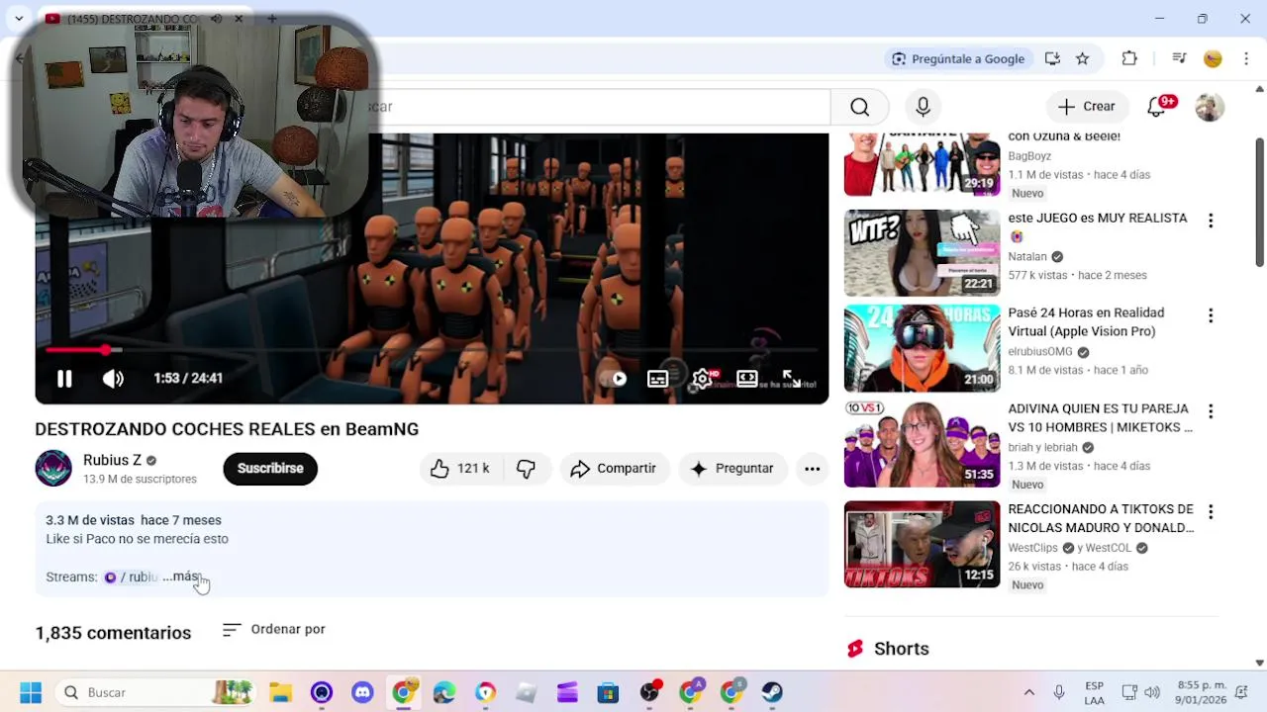Open menu for 'REACCIONANDO A TIKTOKS' video

1210,511
